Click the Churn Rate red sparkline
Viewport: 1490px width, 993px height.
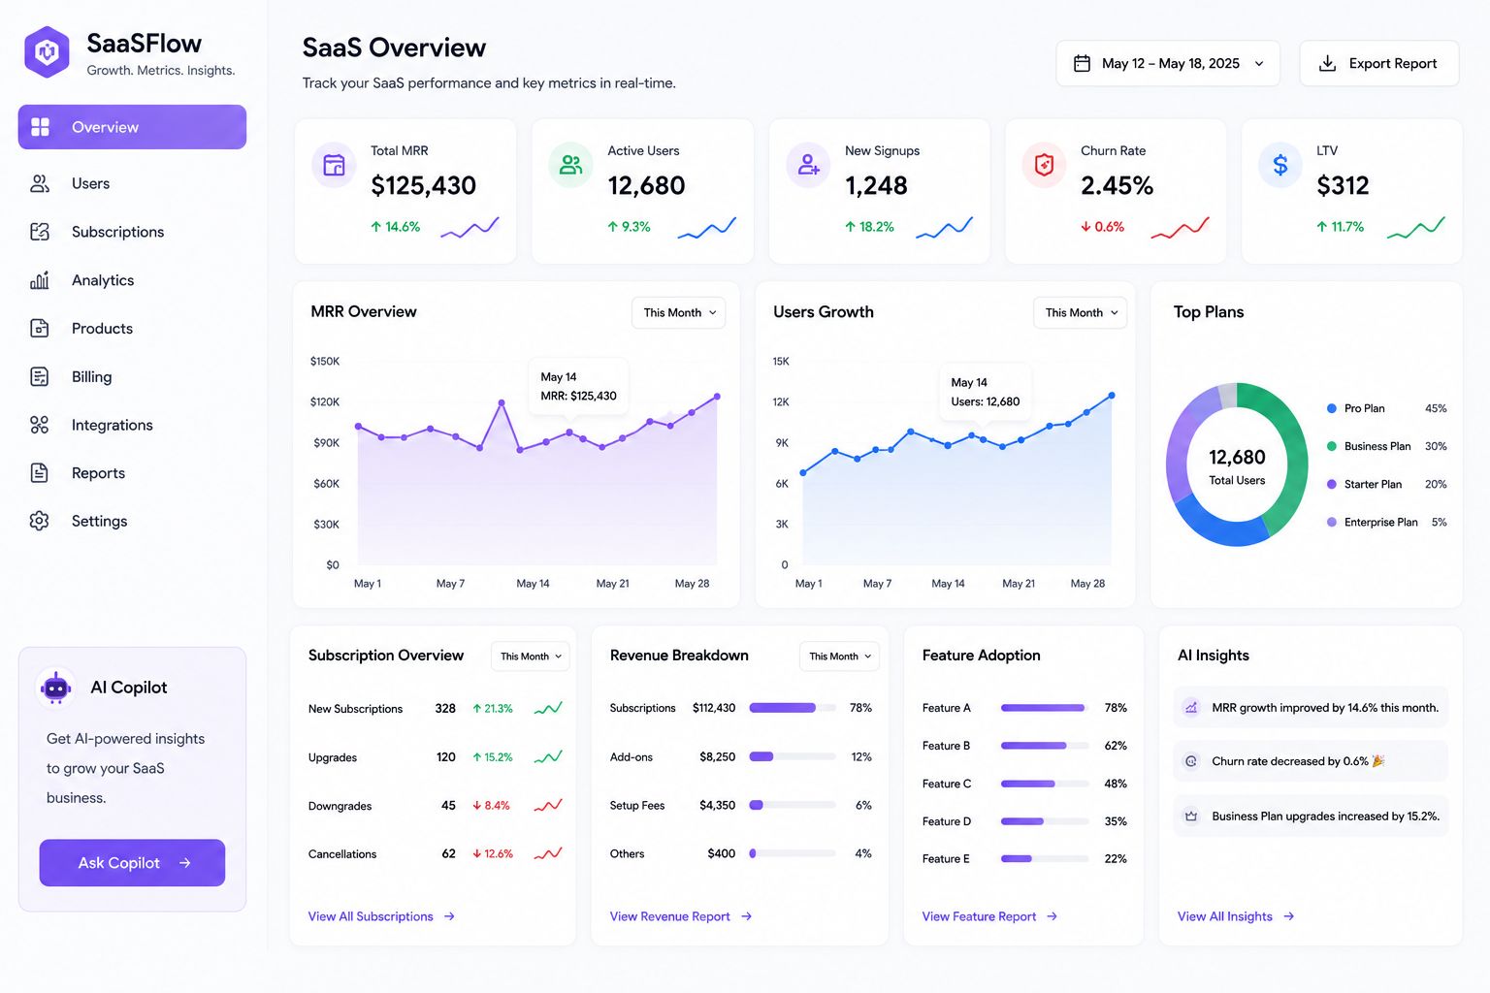1180,228
